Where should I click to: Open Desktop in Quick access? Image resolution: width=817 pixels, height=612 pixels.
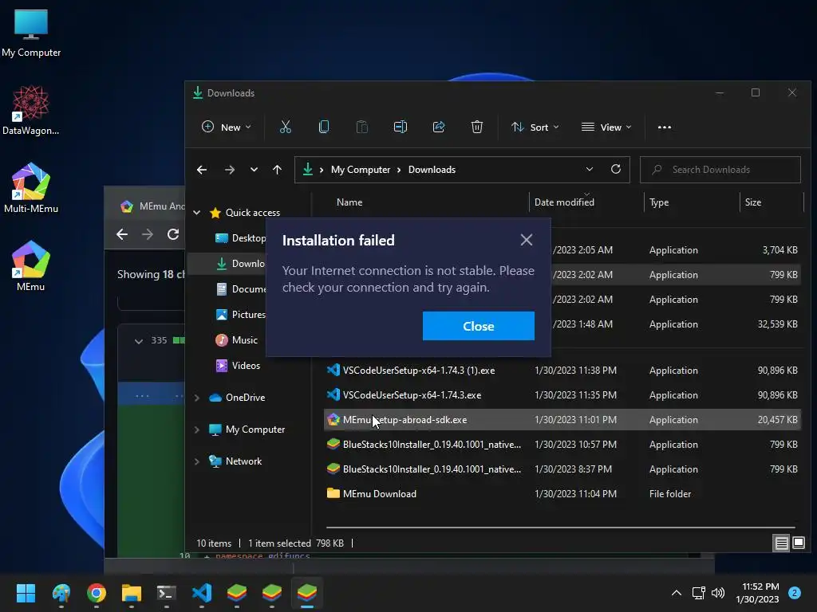tap(240, 237)
